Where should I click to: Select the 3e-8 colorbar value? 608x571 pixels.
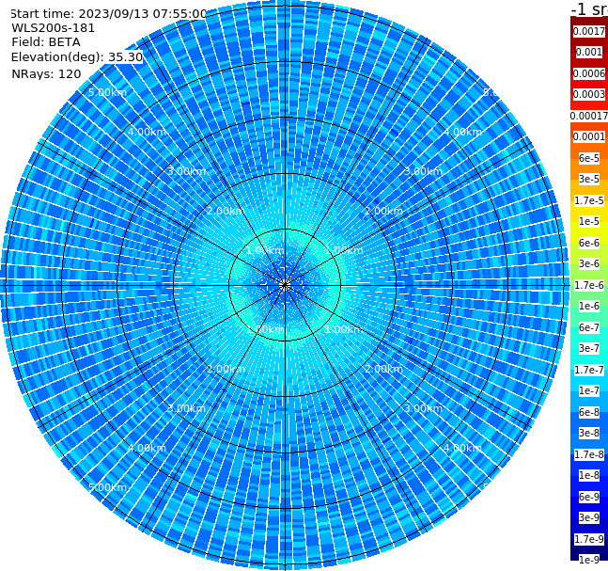[x=589, y=433]
